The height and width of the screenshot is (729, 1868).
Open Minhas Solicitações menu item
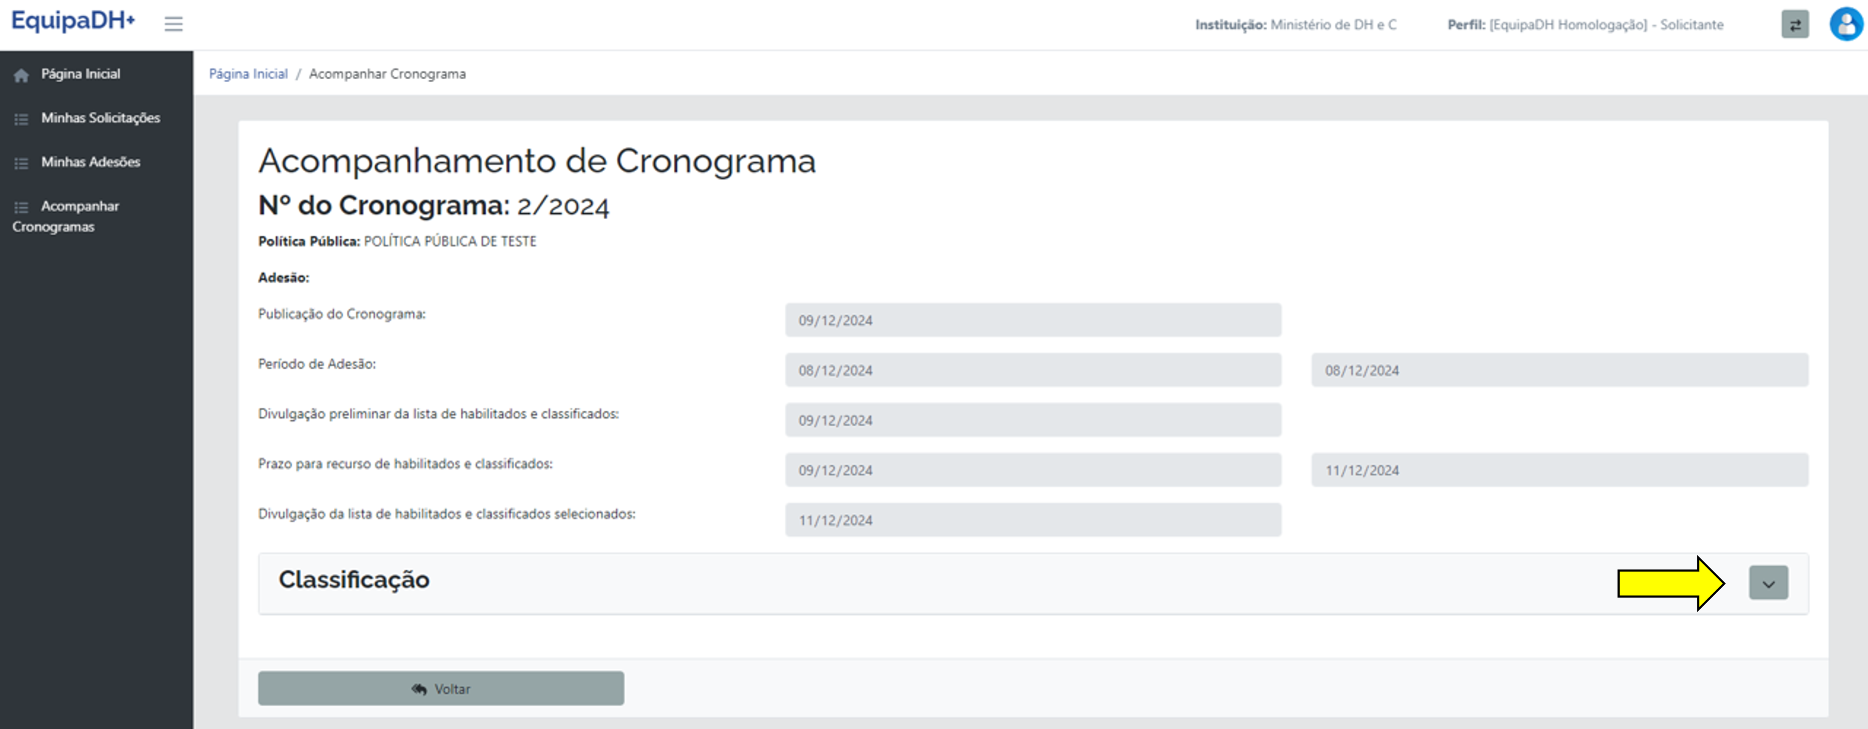pyautogui.click(x=100, y=117)
